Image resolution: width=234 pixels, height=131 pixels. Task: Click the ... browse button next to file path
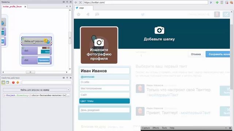pyautogui.click(x=68, y=95)
